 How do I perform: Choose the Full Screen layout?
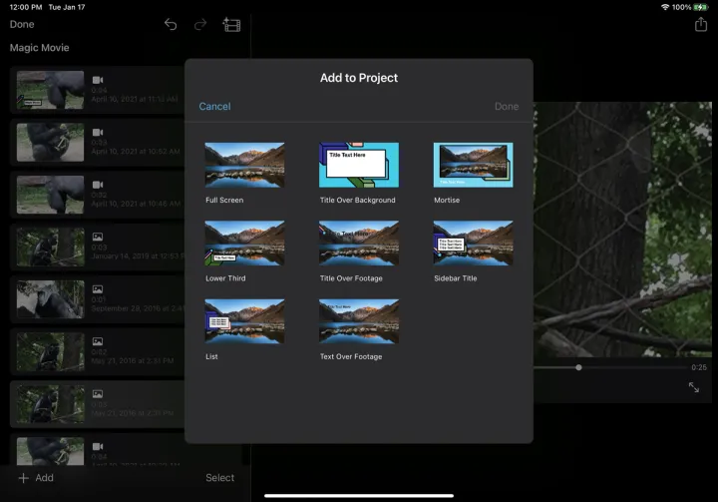point(244,165)
